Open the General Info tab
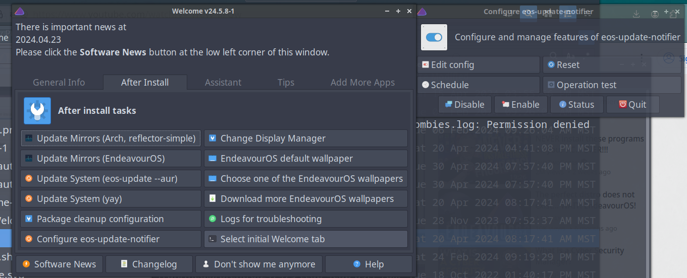The height and width of the screenshot is (278, 687). tap(59, 82)
